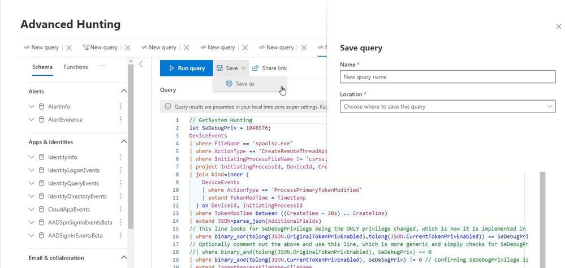Screen dimensions: 565x268
Task: Switch to the fourth New query tab
Action: [x=217, y=47]
